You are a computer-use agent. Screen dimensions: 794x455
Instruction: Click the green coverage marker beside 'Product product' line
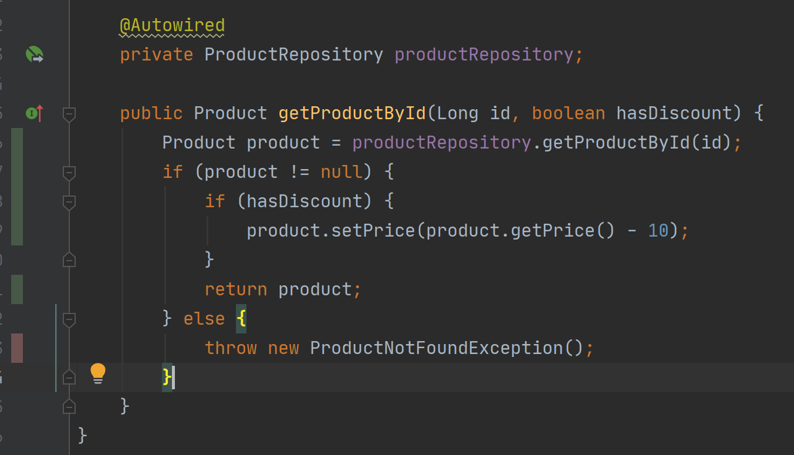pos(17,143)
